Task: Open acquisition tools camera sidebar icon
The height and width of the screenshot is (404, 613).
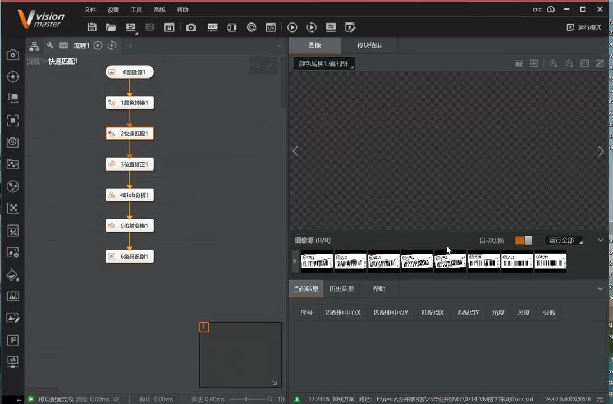Action: pyautogui.click(x=13, y=54)
